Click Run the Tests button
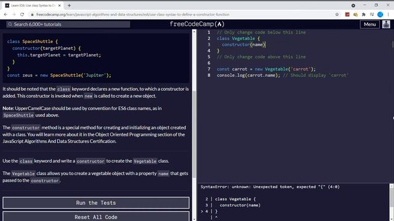 click(96, 203)
